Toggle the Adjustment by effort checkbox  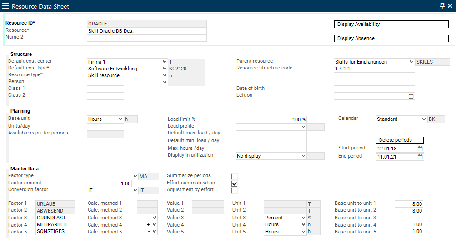235,191
